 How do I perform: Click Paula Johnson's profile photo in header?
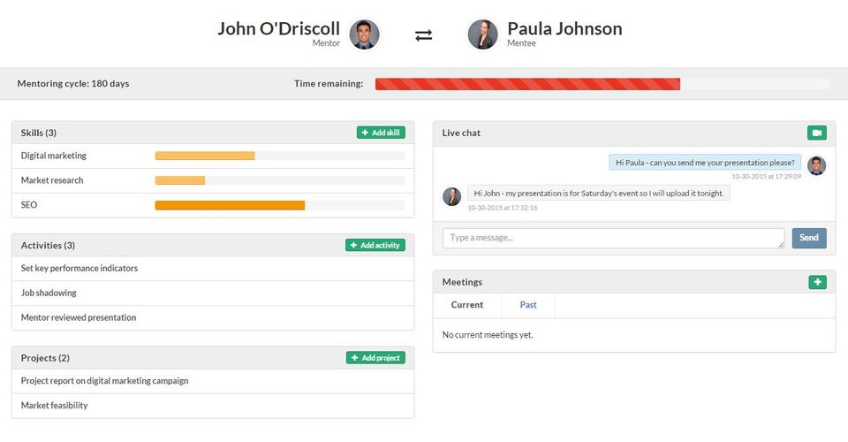(x=483, y=34)
